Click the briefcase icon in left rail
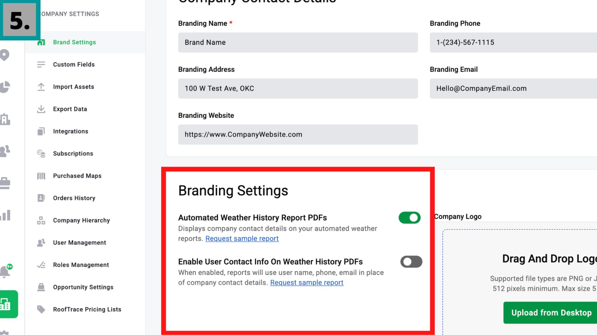Viewport: 597px width, 335px height. [5, 183]
